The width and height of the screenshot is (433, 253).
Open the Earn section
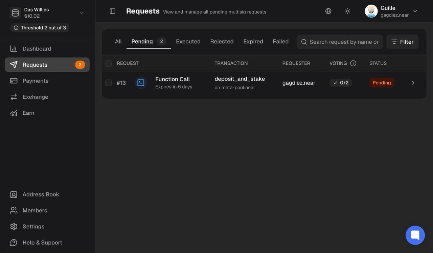[x=47, y=113]
